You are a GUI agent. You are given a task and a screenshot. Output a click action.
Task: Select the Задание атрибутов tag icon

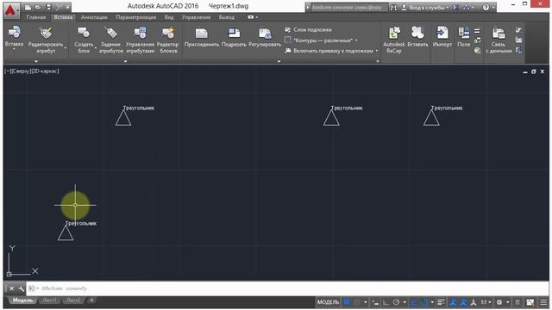coord(110,33)
